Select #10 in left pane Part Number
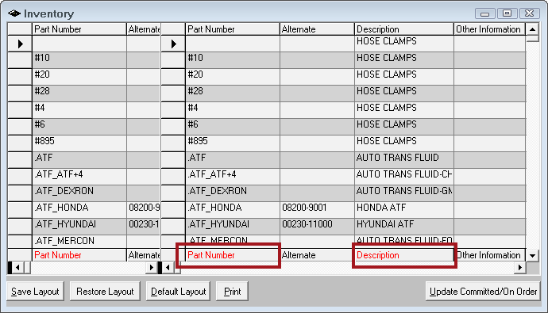Screen dimensions: 548x313 (79, 60)
